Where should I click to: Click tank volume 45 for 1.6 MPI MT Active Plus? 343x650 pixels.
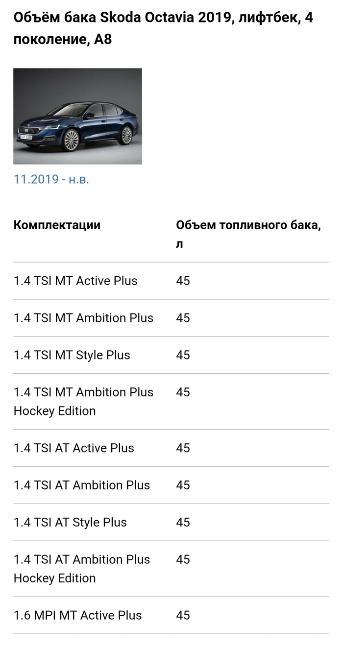point(183,616)
